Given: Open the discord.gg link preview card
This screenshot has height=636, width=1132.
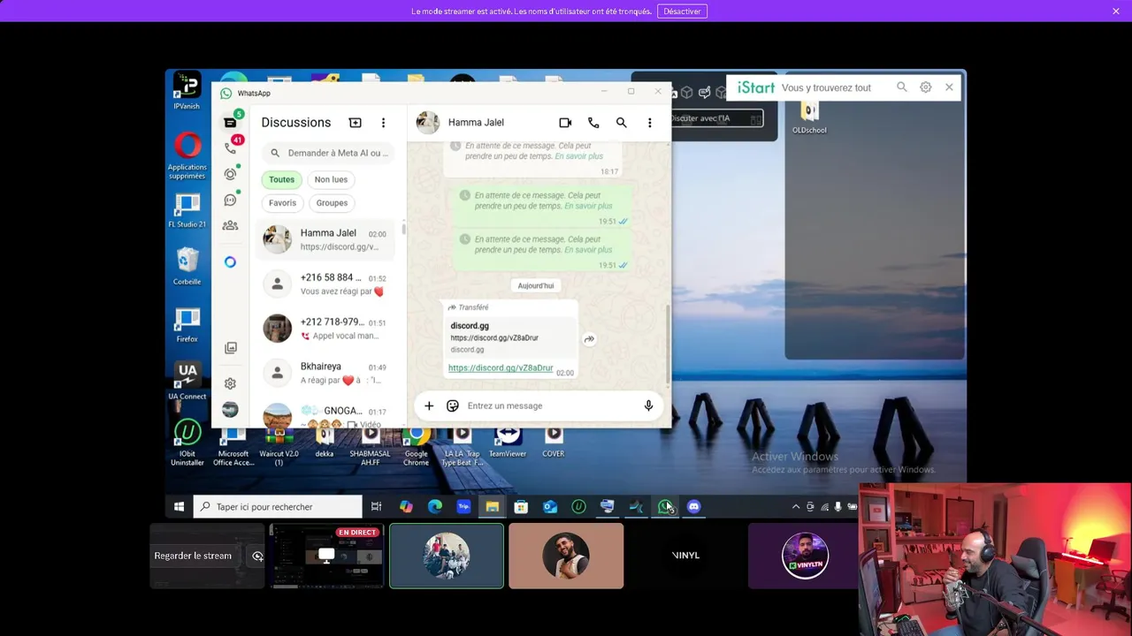Looking at the screenshot, I should pos(509,337).
